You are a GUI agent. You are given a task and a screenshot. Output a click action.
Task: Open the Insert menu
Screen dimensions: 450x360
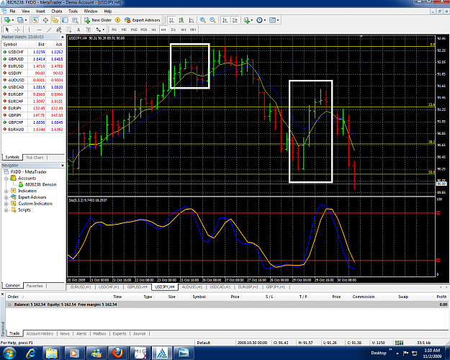pyautogui.click(x=40, y=12)
